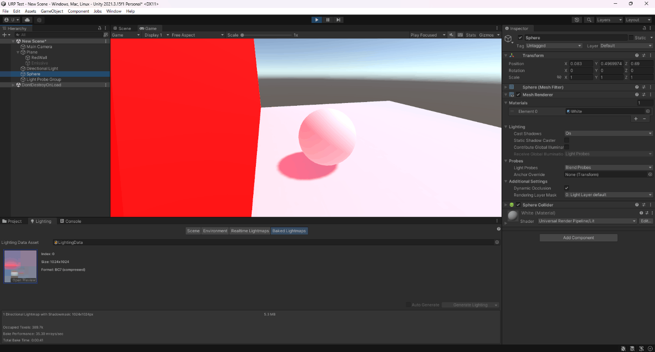Open the Transform help icon
The height and width of the screenshot is (352, 655).
(x=637, y=56)
